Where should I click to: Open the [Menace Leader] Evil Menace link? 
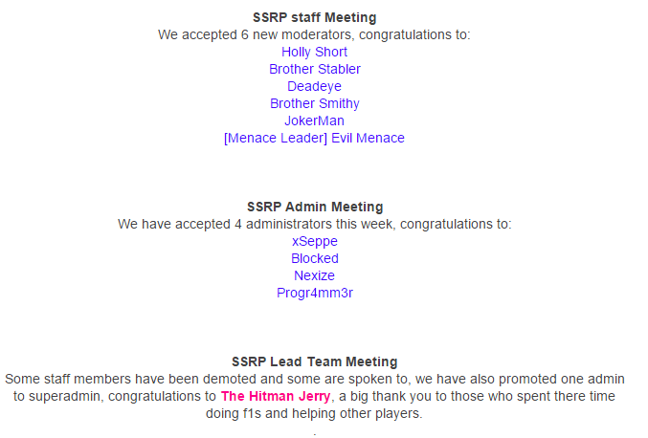coord(314,138)
